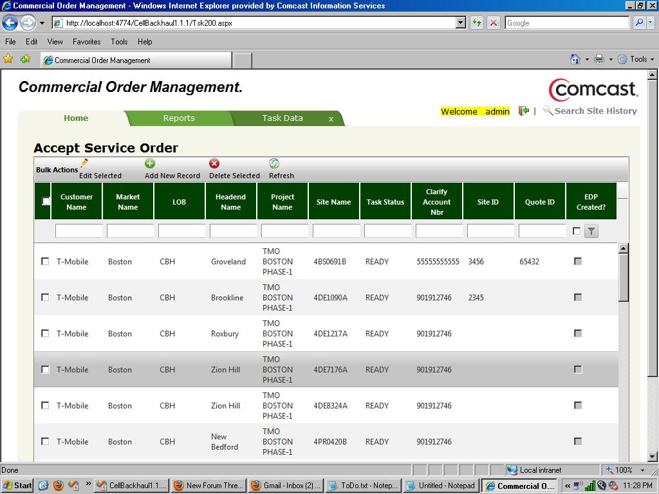This screenshot has width=659, height=494.
Task: Check the row checkbox for site 4DE8324A
Action: 45,406
